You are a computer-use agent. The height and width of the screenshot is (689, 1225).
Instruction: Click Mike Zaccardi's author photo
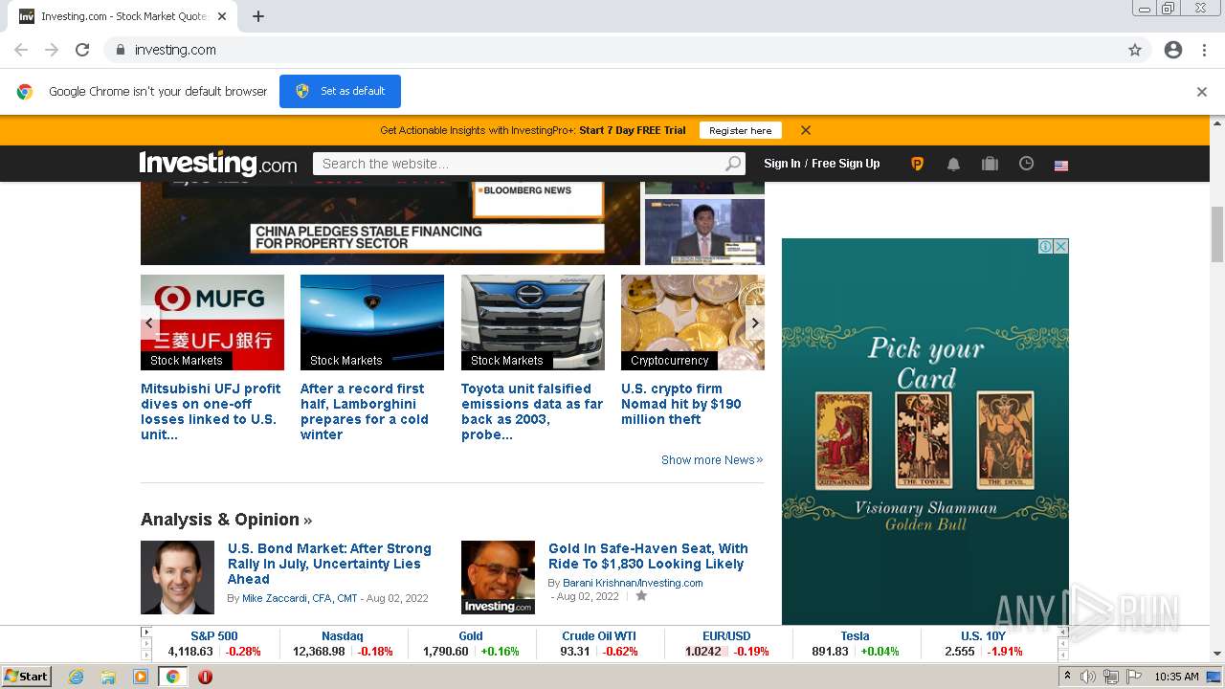click(x=177, y=577)
